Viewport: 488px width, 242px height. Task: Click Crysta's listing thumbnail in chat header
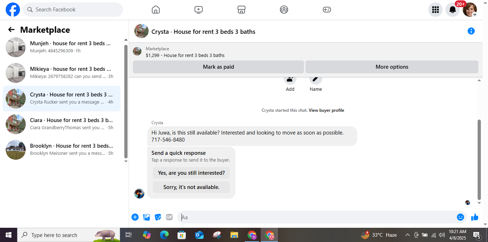[x=141, y=31]
